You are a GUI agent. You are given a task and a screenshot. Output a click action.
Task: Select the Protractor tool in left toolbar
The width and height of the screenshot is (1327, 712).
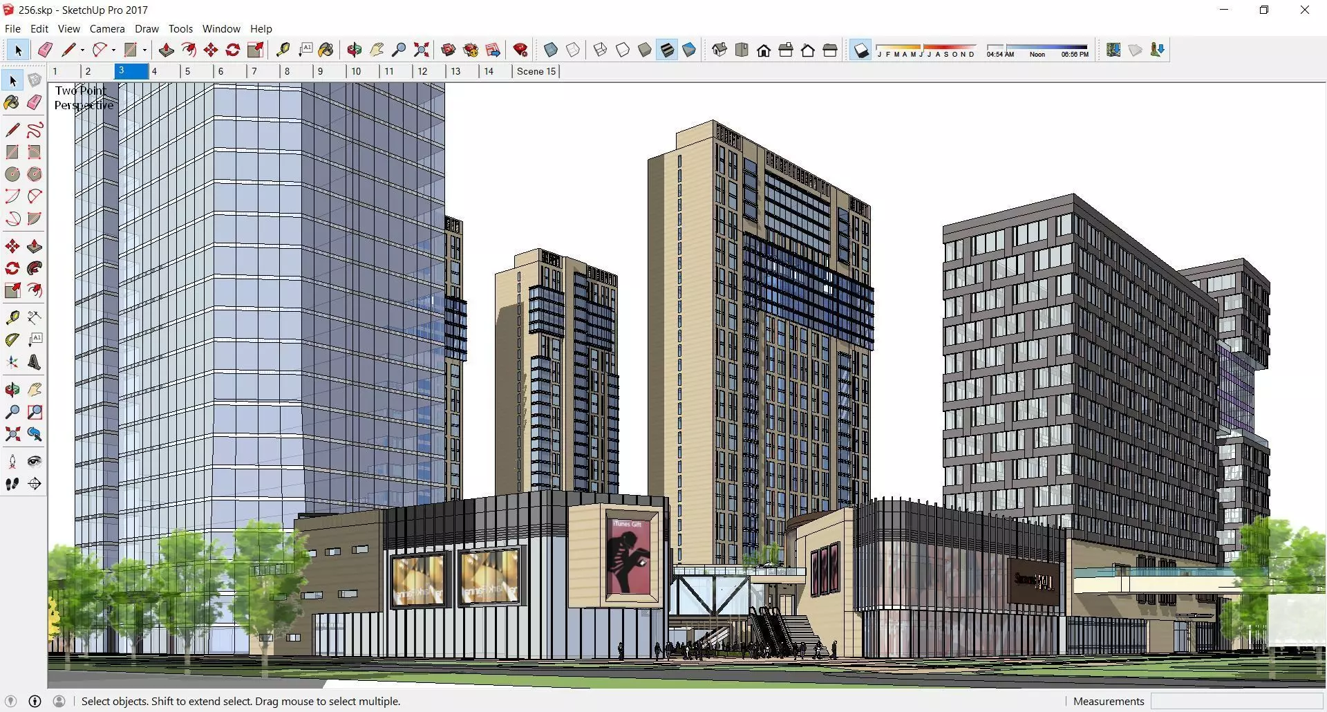point(12,340)
